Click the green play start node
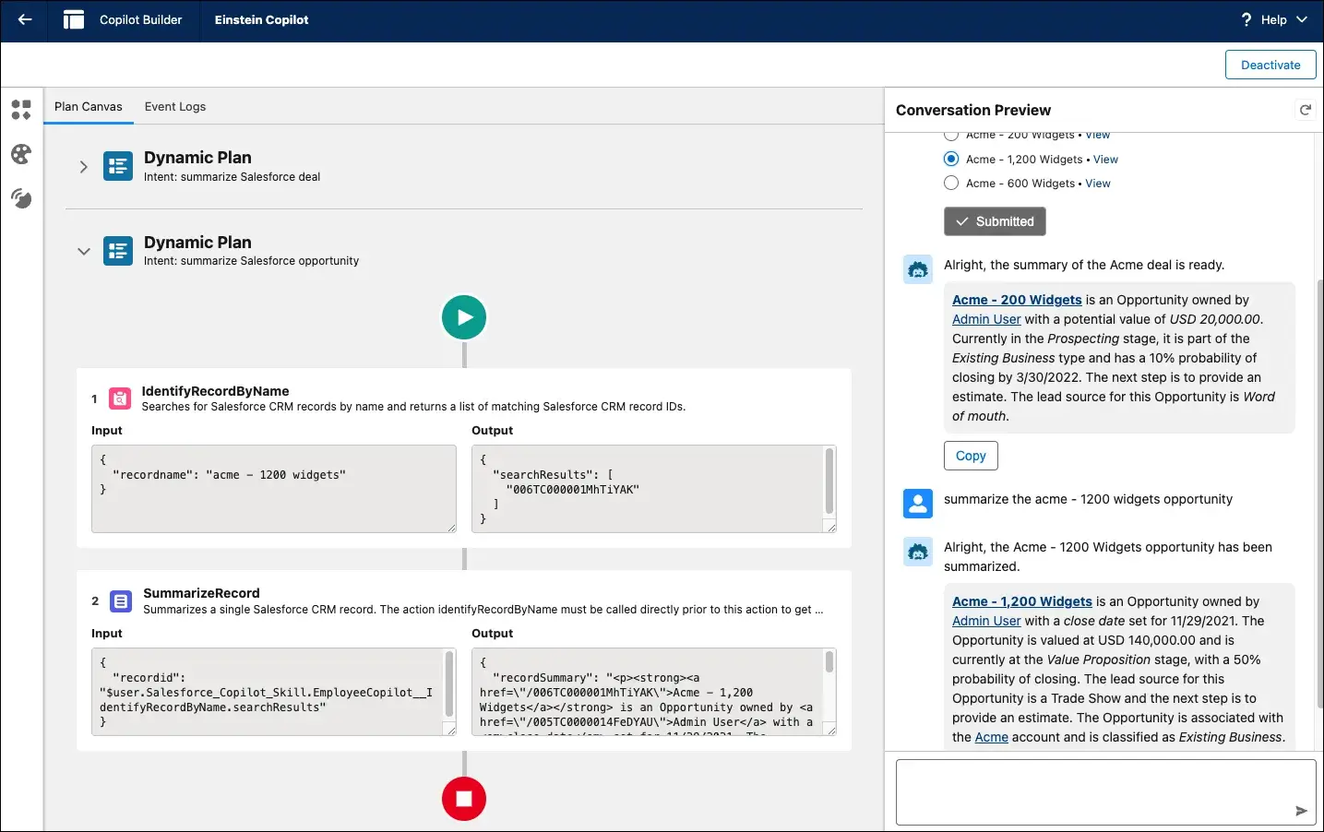Screen dimensions: 1324x832 [x=464, y=317]
